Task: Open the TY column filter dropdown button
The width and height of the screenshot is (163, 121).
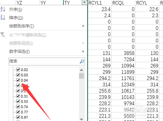Action: (x=84, y=2)
